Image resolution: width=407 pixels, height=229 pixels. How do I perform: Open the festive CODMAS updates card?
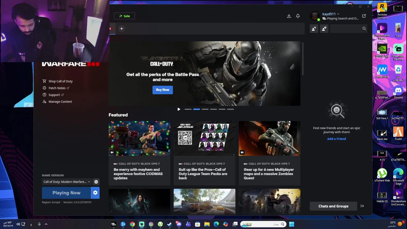[x=139, y=153]
